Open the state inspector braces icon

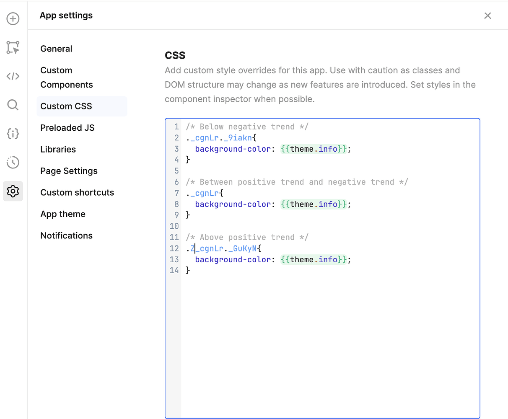[13, 134]
